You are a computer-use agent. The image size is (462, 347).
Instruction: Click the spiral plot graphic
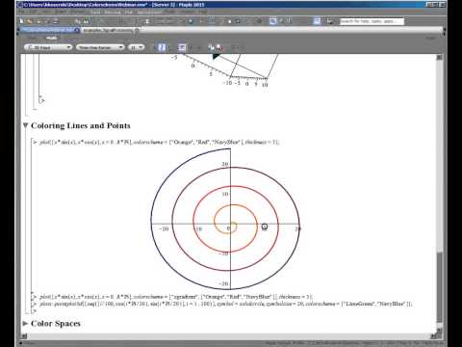[225, 219]
